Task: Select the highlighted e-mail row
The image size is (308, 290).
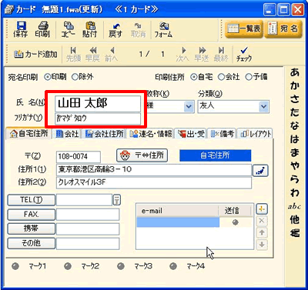Action: (178, 222)
